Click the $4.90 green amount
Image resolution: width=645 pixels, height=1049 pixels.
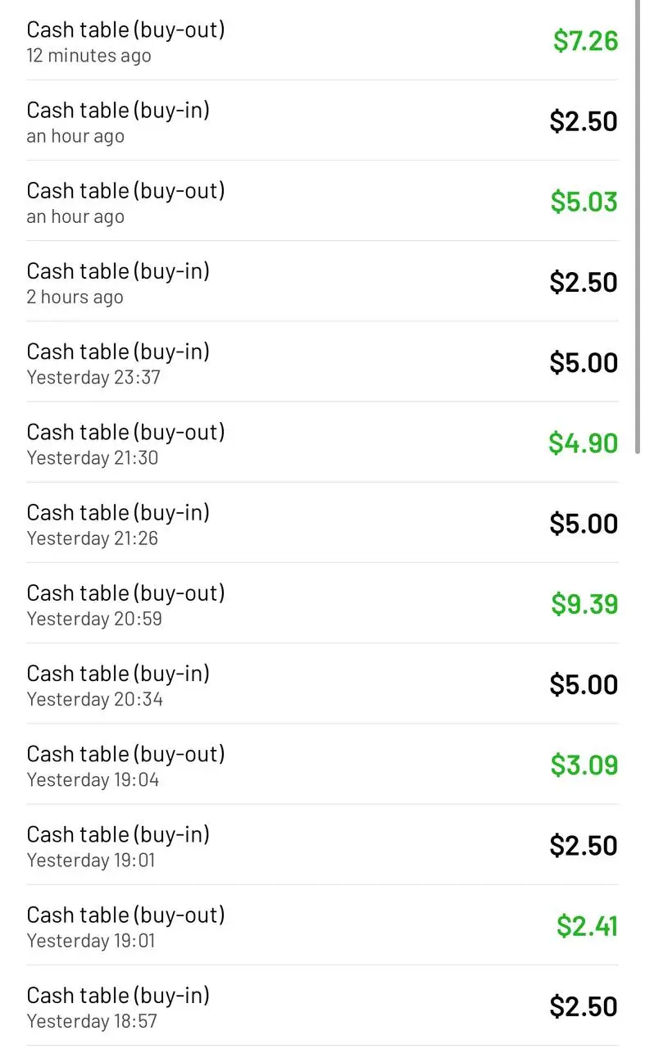[584, 443]
